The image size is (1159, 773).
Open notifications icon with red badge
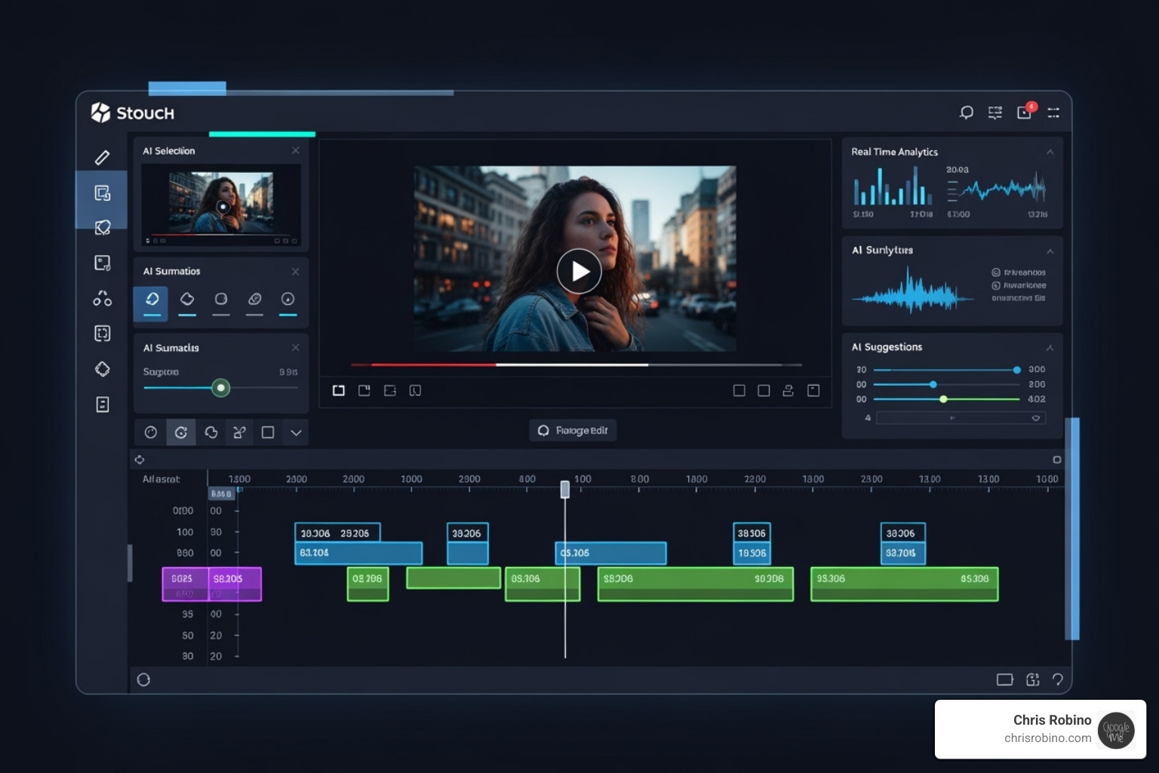[x=1024, y=112]
